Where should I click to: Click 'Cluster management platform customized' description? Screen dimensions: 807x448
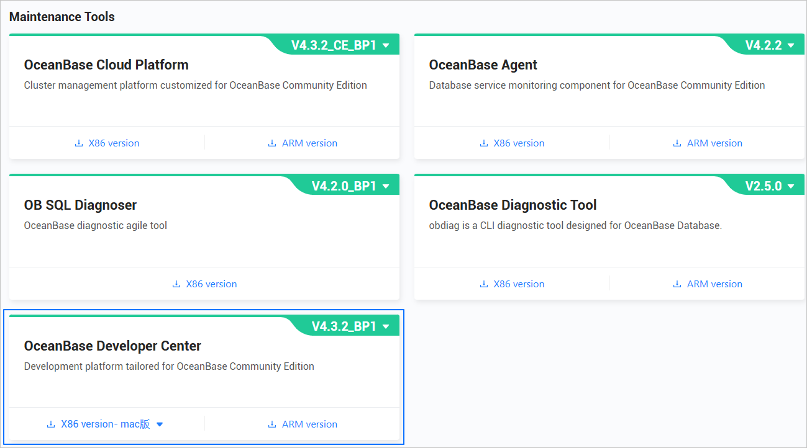click(x=196, y=86)
